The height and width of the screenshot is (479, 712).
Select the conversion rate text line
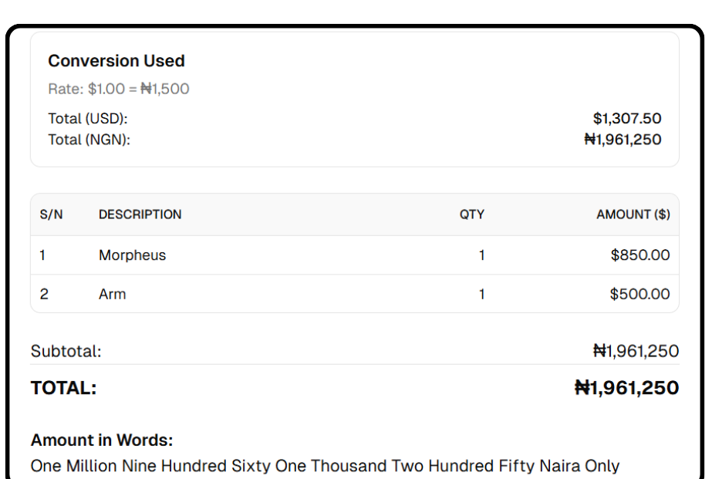(x=119, y=89)
